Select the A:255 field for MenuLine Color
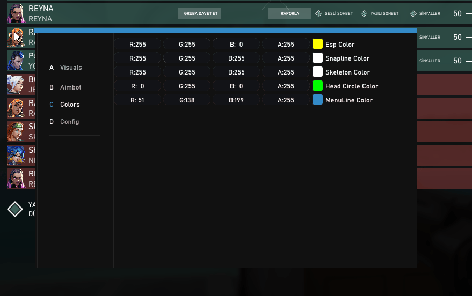472x296 pixels. click(286, 100)
